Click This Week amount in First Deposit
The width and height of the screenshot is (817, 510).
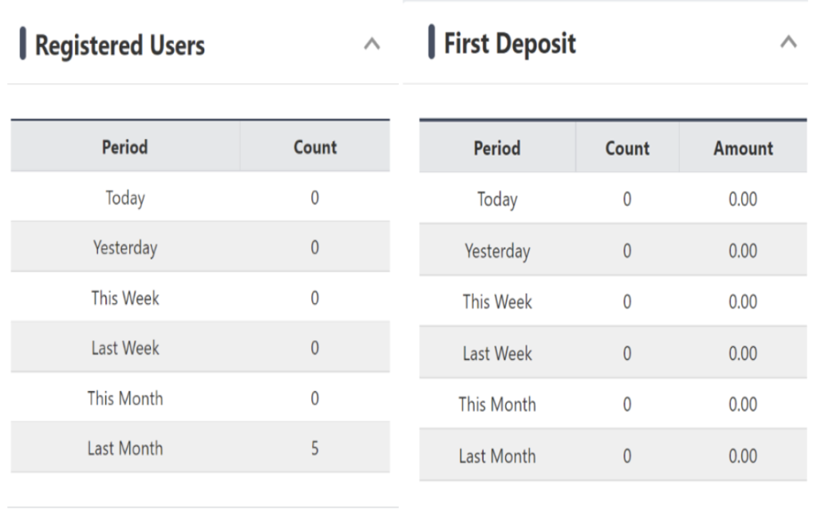(x=743, y=302)
